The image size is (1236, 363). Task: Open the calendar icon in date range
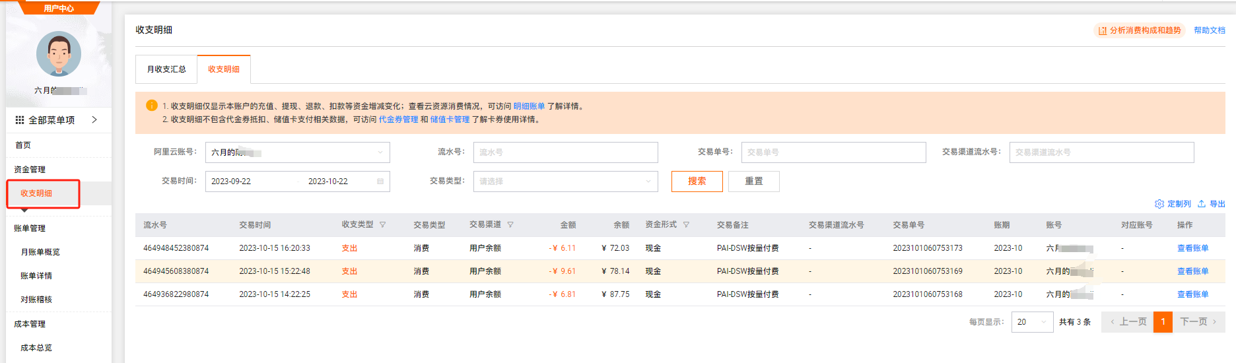380,181
